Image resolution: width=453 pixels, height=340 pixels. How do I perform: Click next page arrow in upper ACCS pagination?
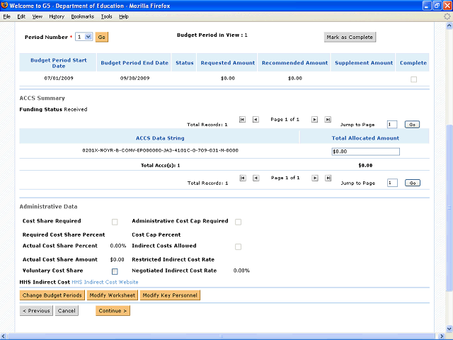[x=315, y=120]
